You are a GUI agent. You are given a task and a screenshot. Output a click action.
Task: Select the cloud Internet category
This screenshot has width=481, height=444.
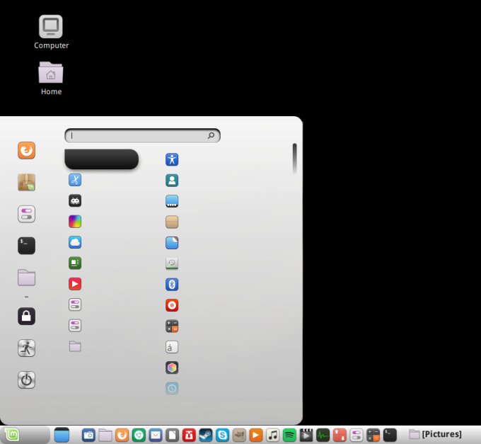point(75,242)
